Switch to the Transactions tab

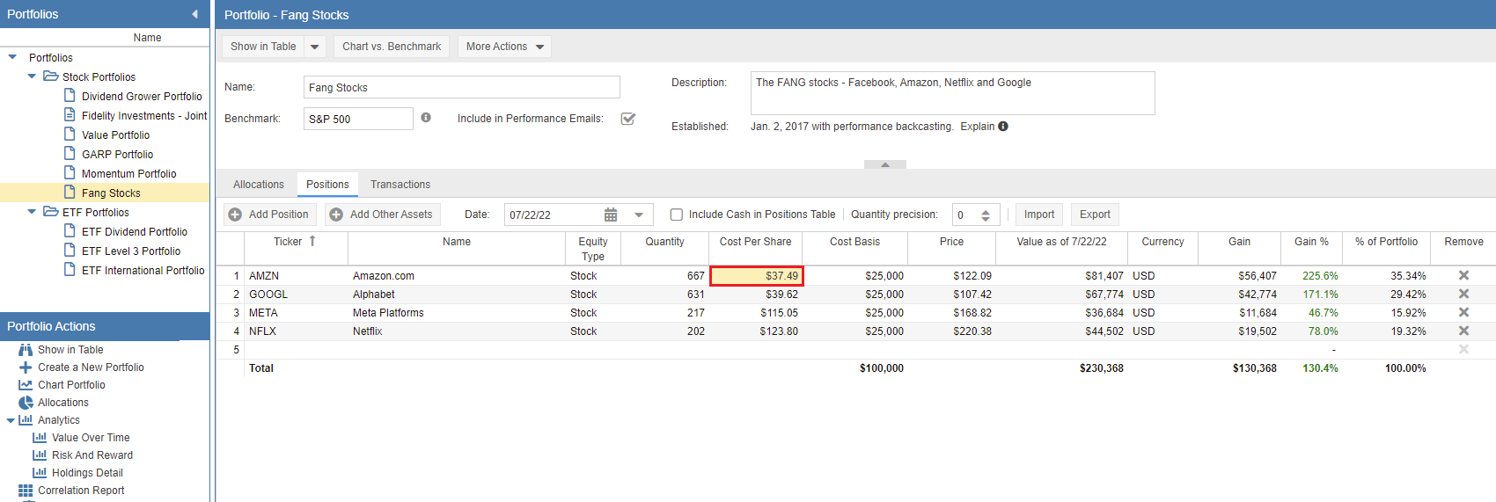pos(400,185)
